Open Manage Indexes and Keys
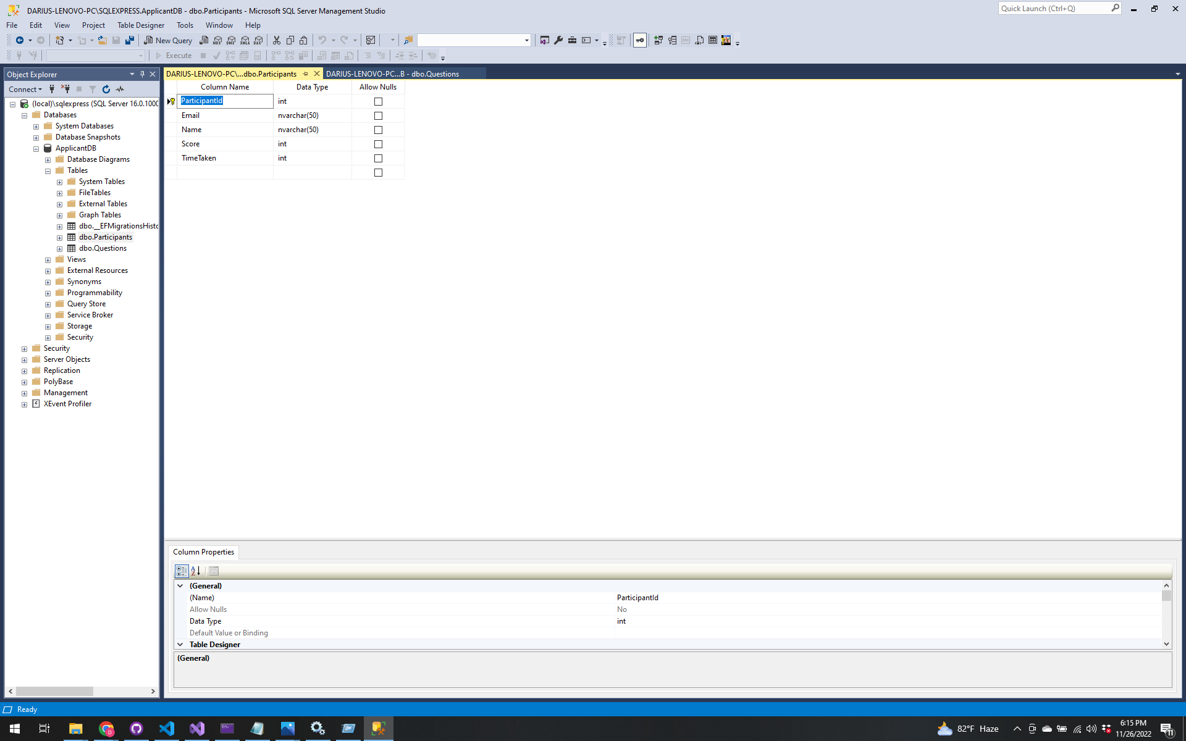 [671, 40]
